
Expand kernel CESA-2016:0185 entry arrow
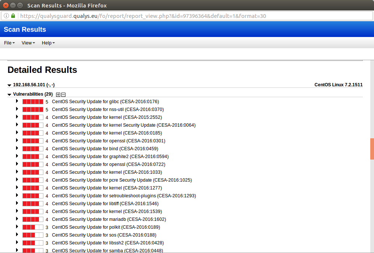tap(17, 132)
